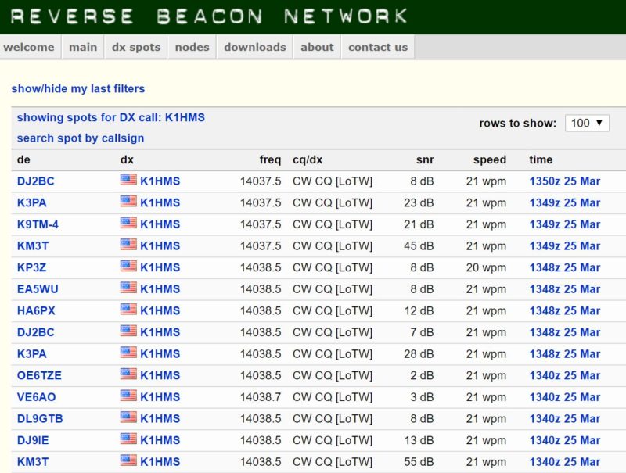Click the time link in the KP3Z row
Image resolution: width=626 pixels, height=473 pixels.
click(564, 267)
